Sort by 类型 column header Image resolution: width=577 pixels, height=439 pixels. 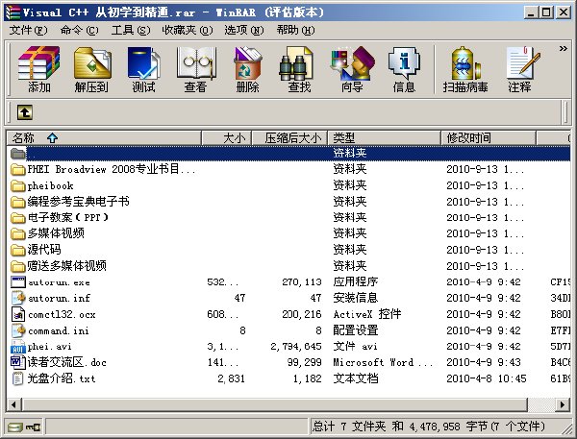point(384,138)
